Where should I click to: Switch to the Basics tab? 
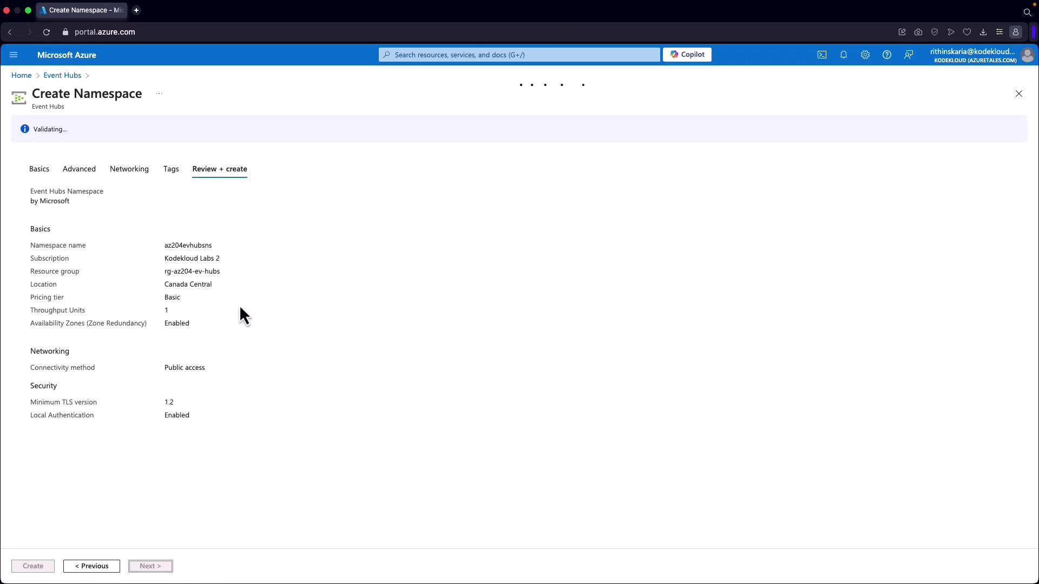click(39, 169)
